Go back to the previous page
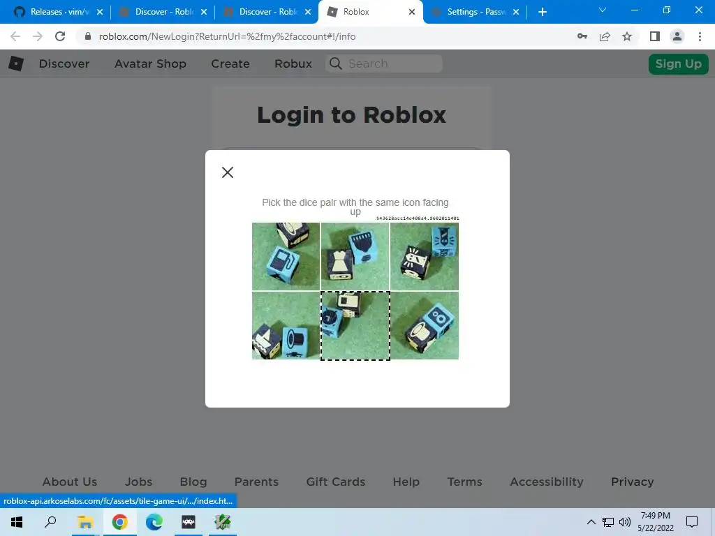The width and height of the screenshot is (715, 536). click(15, 36)
